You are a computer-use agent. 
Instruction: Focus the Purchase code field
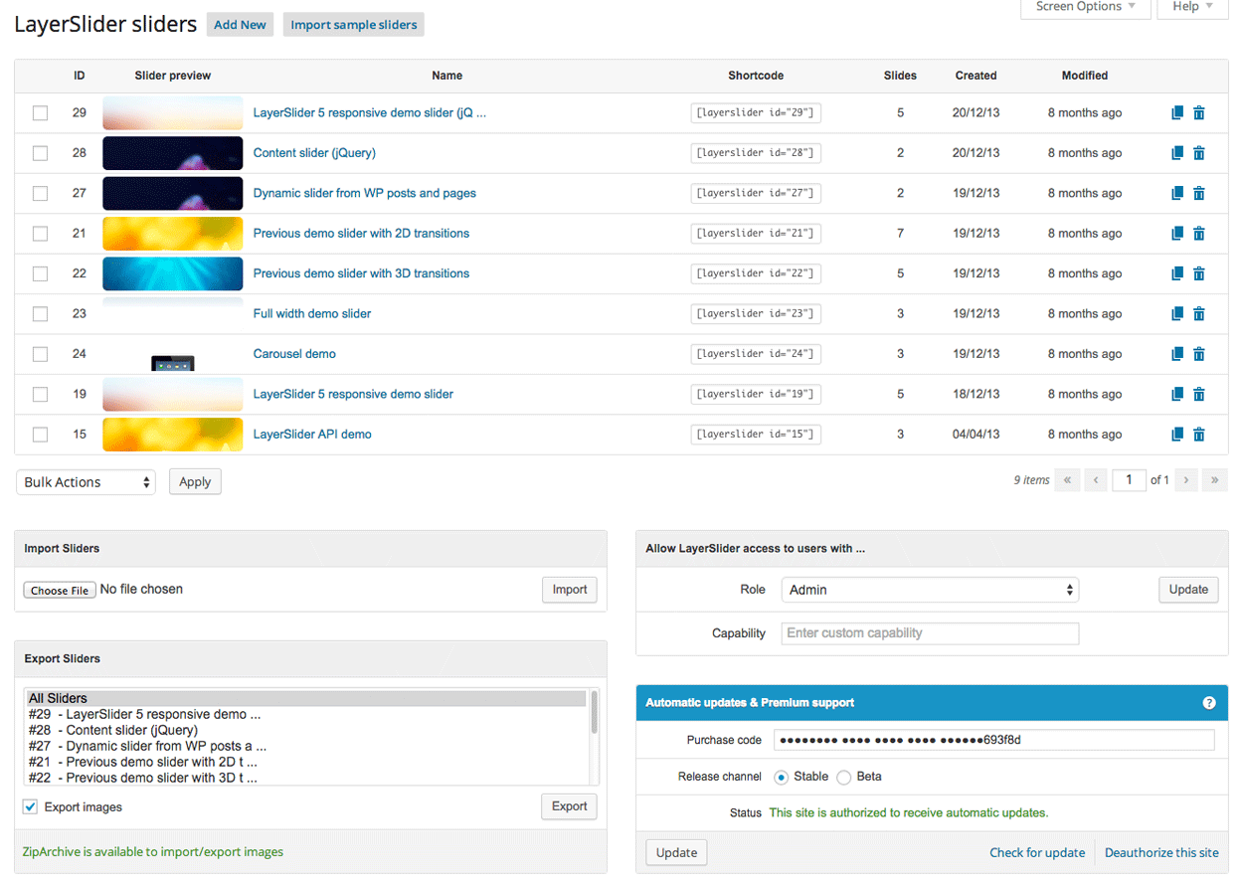point(994,740)
